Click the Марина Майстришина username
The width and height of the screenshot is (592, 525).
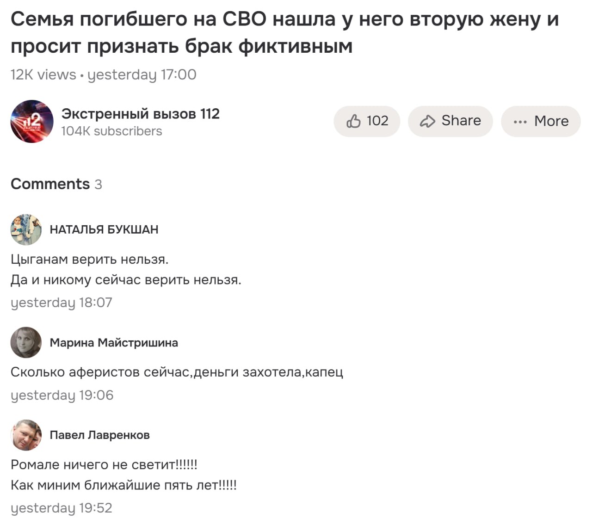click(114, 343)
